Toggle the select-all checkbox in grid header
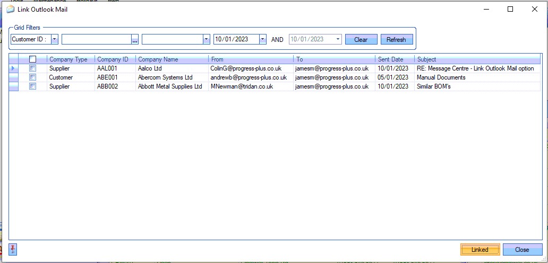Image resolution: width=548 pixels, height=263 pixels. pyautogui.click(x=33, y=59)
